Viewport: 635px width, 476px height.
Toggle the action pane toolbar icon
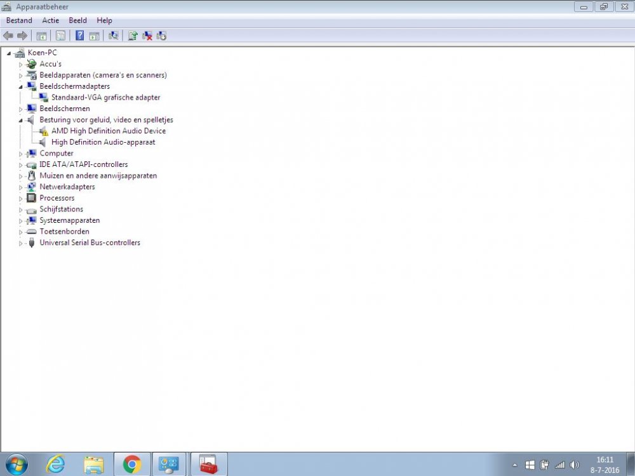pos(95,36)
